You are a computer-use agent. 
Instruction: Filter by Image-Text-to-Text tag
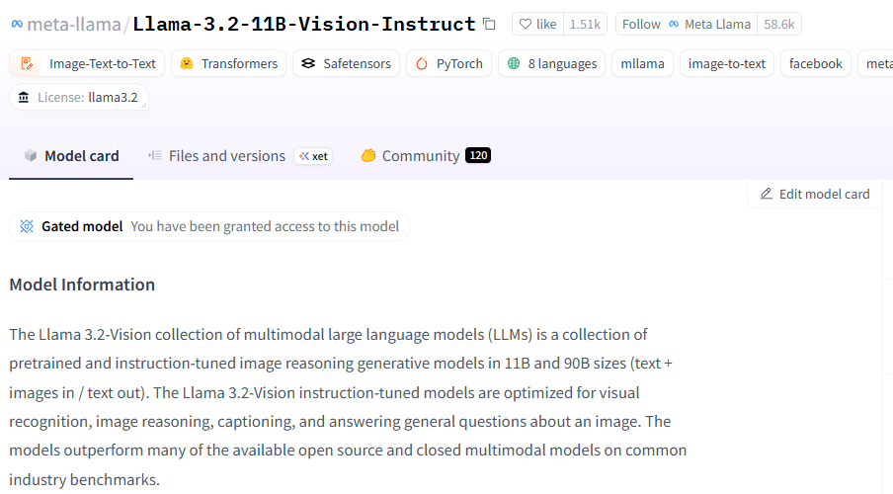click(87, 63)
